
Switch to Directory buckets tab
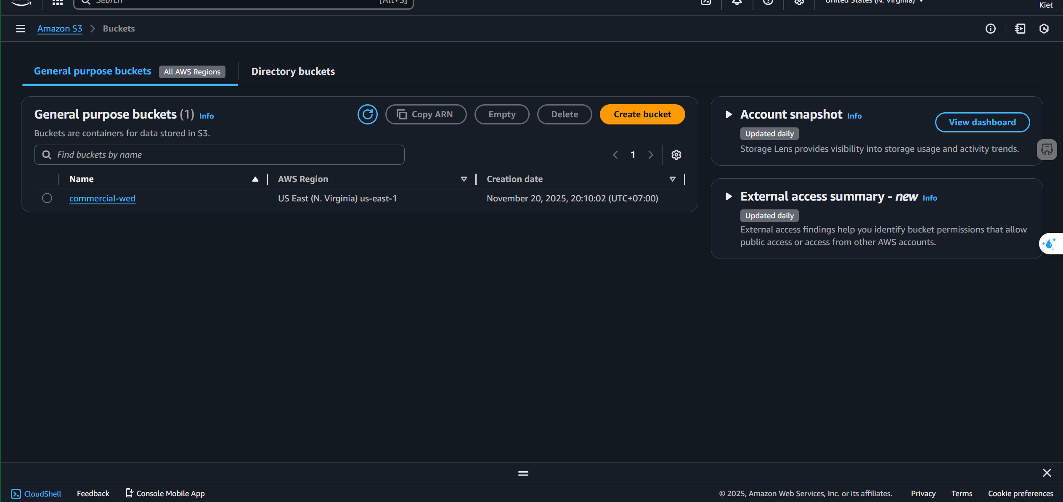point(293,71)
